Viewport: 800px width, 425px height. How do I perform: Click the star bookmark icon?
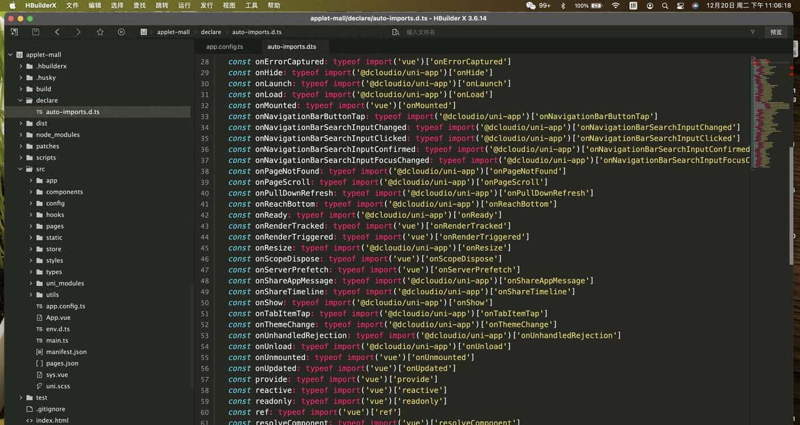pos(100,32)
